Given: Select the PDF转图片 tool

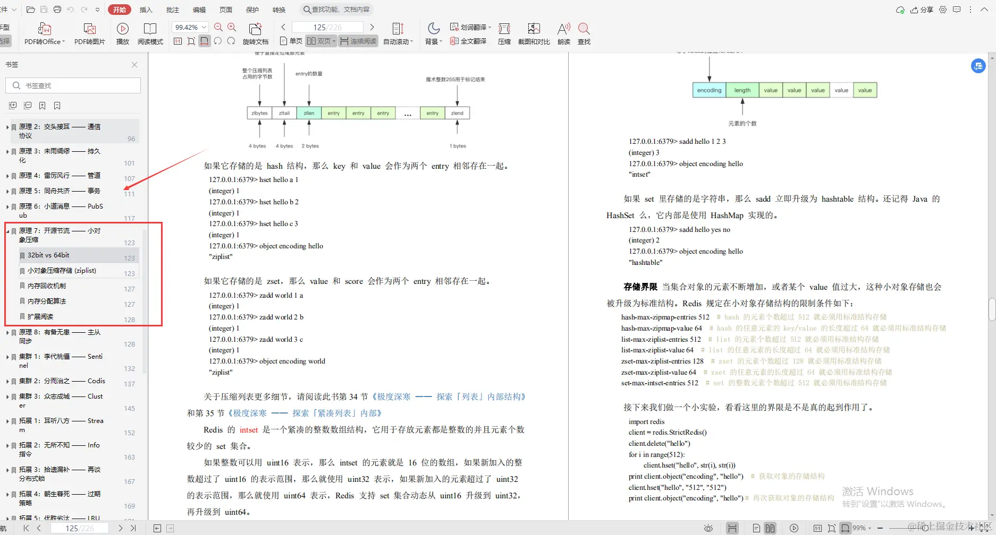Looking at the screenshot, I should [x=88, y=33].
